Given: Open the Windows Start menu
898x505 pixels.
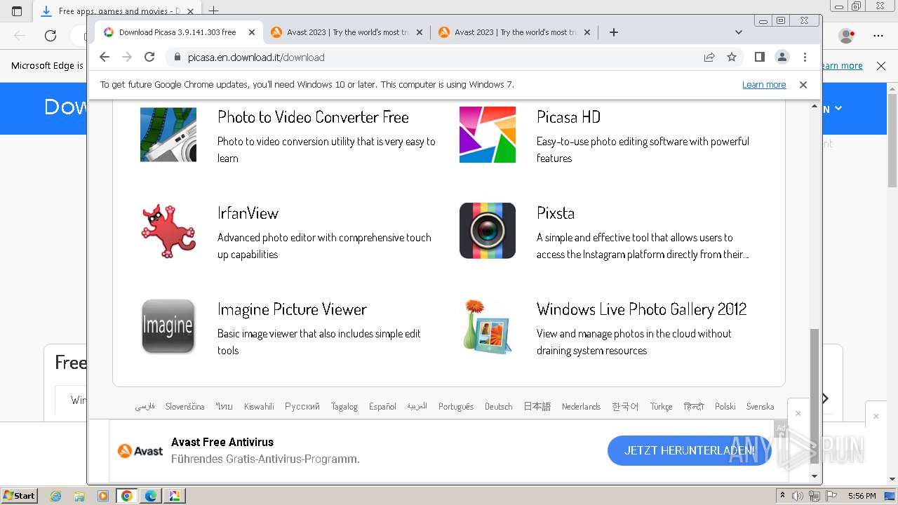Looking at the screenshot, I should pyautogui.click(x=19, y=496).
